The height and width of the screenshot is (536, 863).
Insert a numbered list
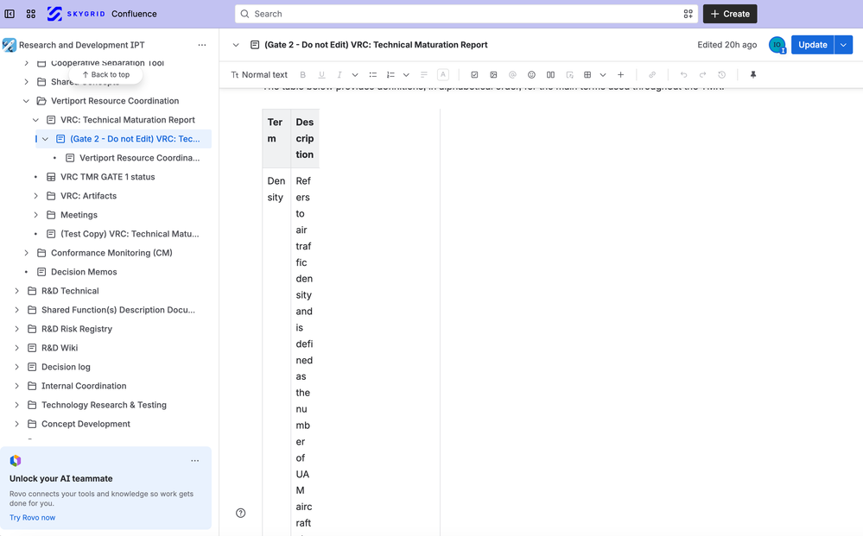tap(390, 75)
